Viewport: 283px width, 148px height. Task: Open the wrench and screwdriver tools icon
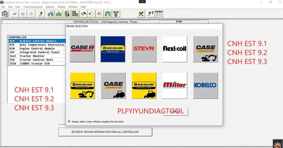[141, 14]
